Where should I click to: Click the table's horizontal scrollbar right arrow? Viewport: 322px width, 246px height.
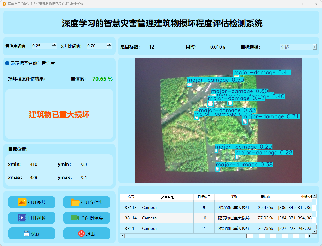click(310, 236)
